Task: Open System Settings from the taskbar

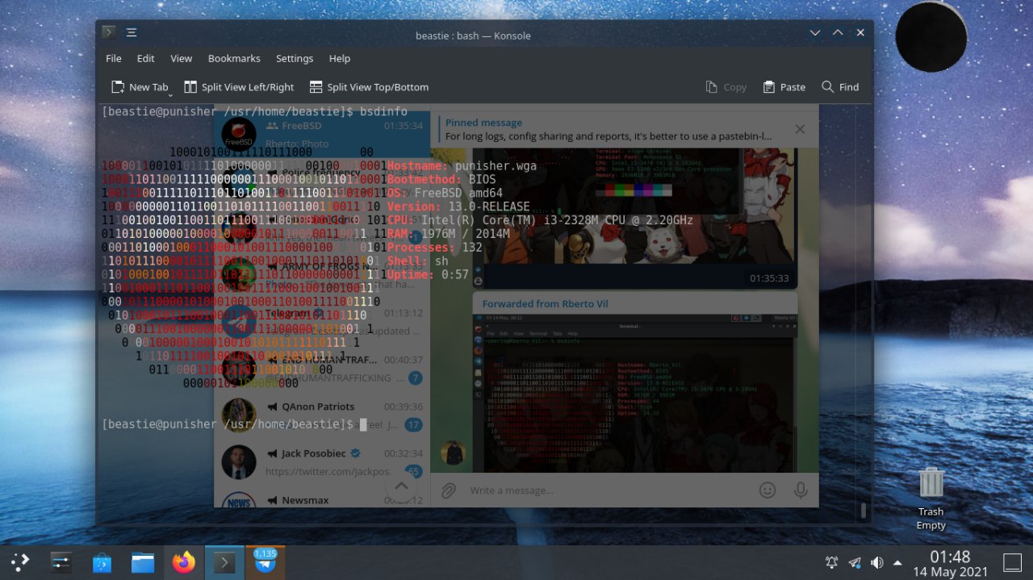Action: pyautogui.click(x=61, y=562)
